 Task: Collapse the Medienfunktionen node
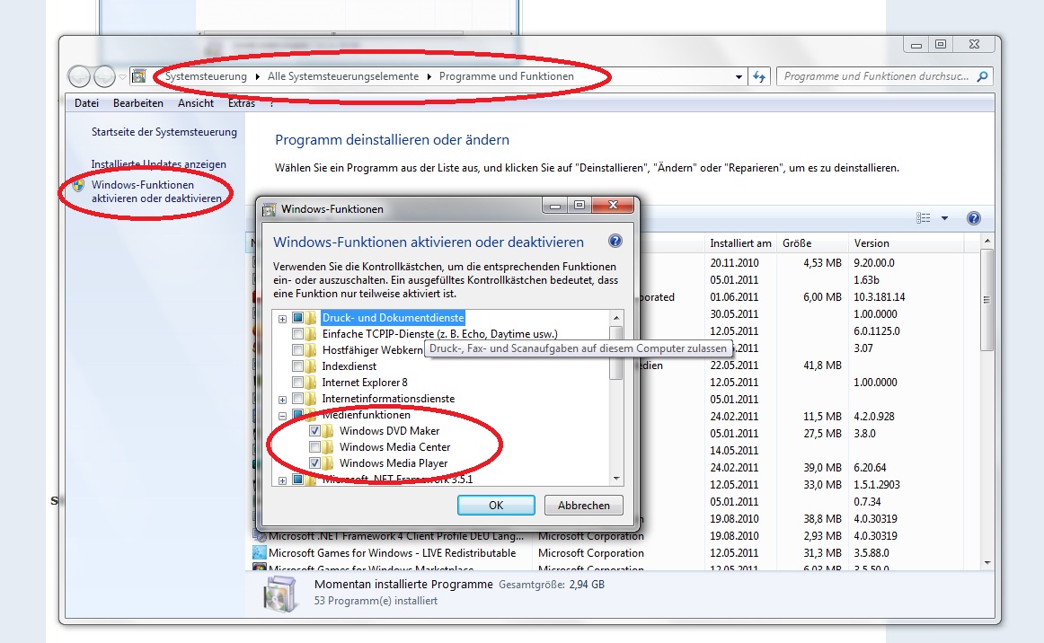pos(282,416)
